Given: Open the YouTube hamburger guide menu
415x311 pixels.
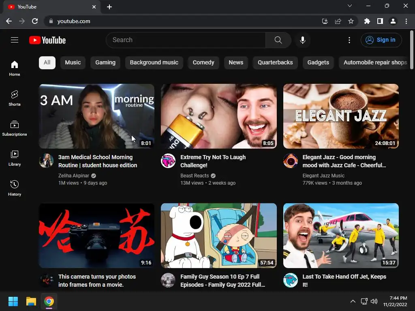Looking at the screenshot, I should pyautogui.click(x=15, y=40).
